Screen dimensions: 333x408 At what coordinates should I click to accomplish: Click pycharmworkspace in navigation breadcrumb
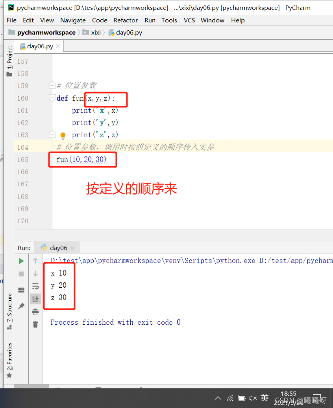(46, 33)
